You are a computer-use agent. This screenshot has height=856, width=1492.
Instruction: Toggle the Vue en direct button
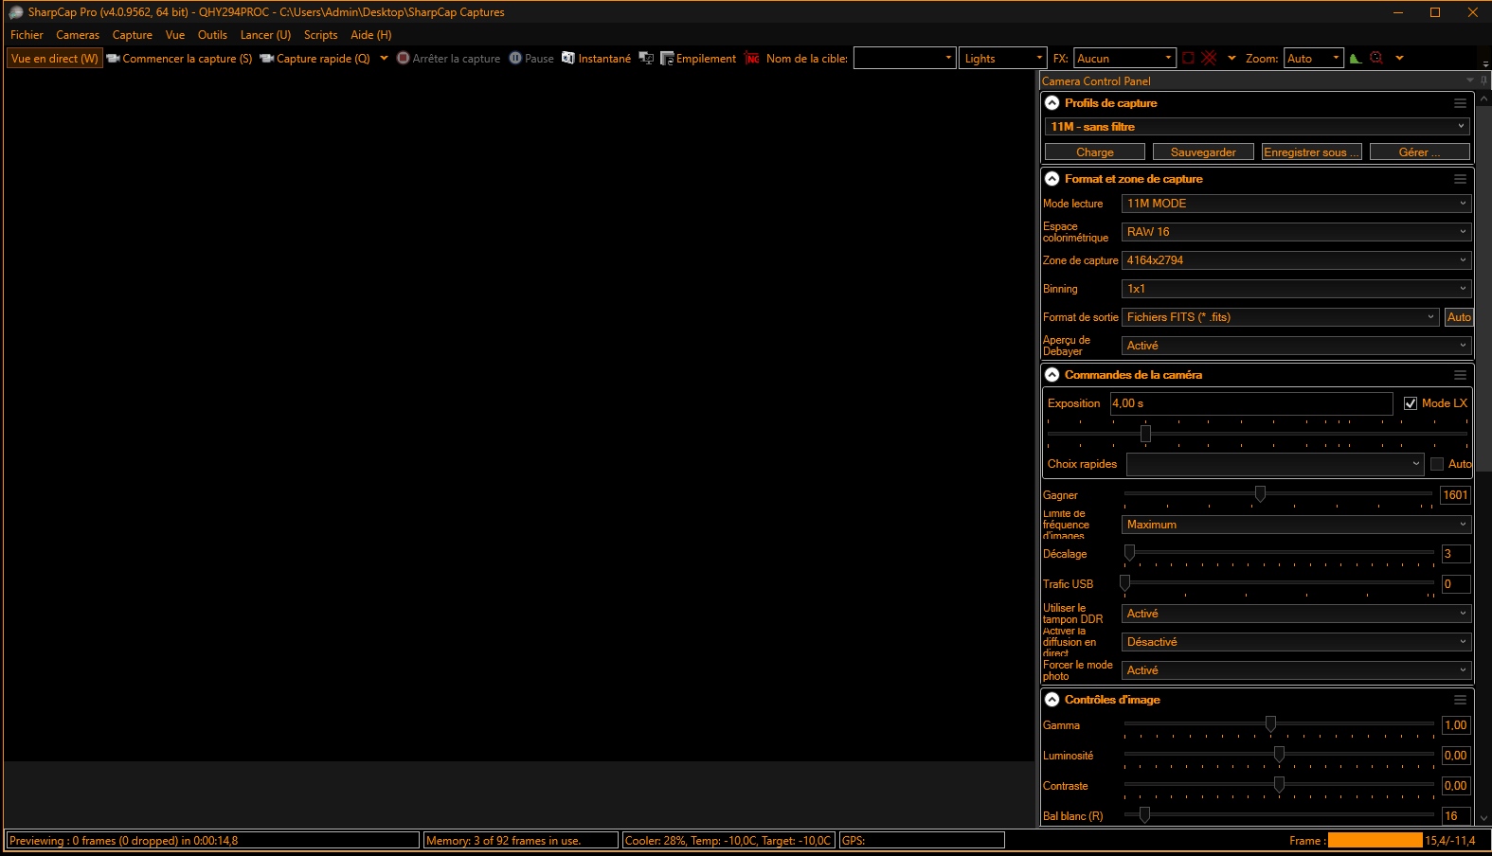coord(54,59)
